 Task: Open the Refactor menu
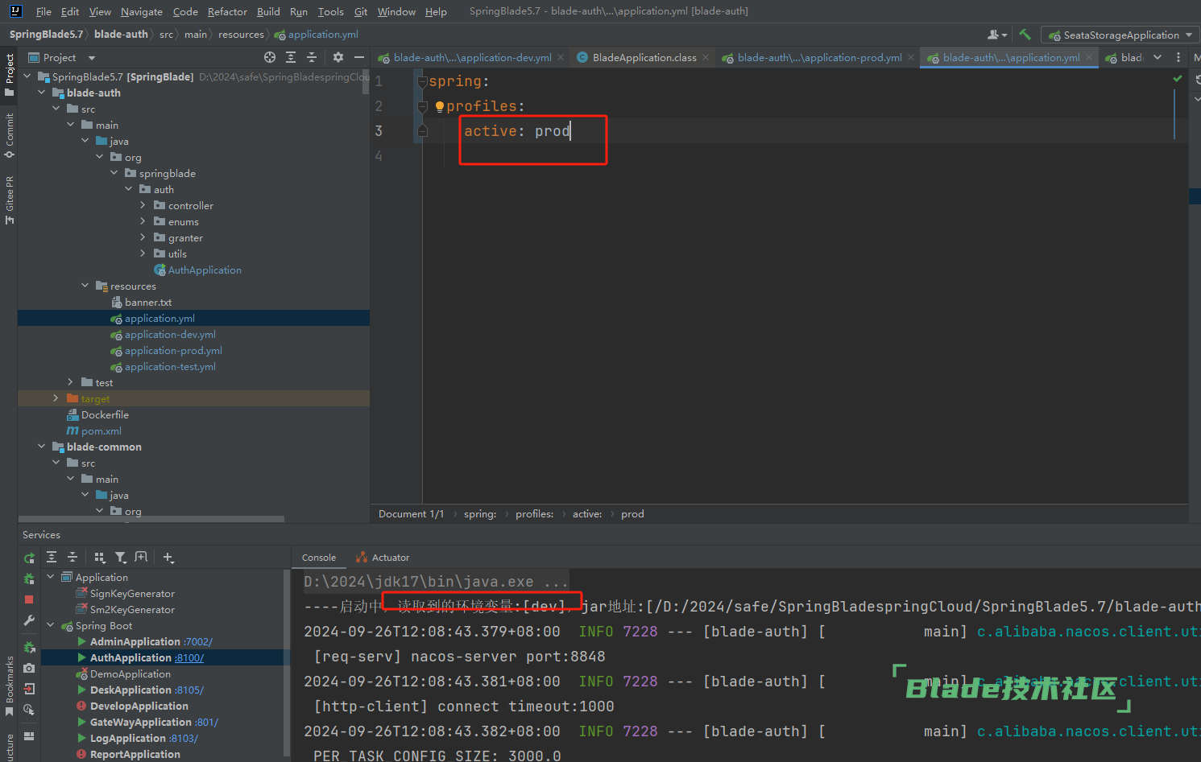click(x=227, y=11)
